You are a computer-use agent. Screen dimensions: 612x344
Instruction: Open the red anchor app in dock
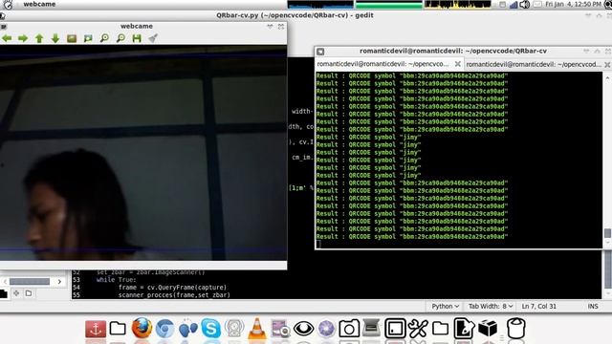(96, 329)
